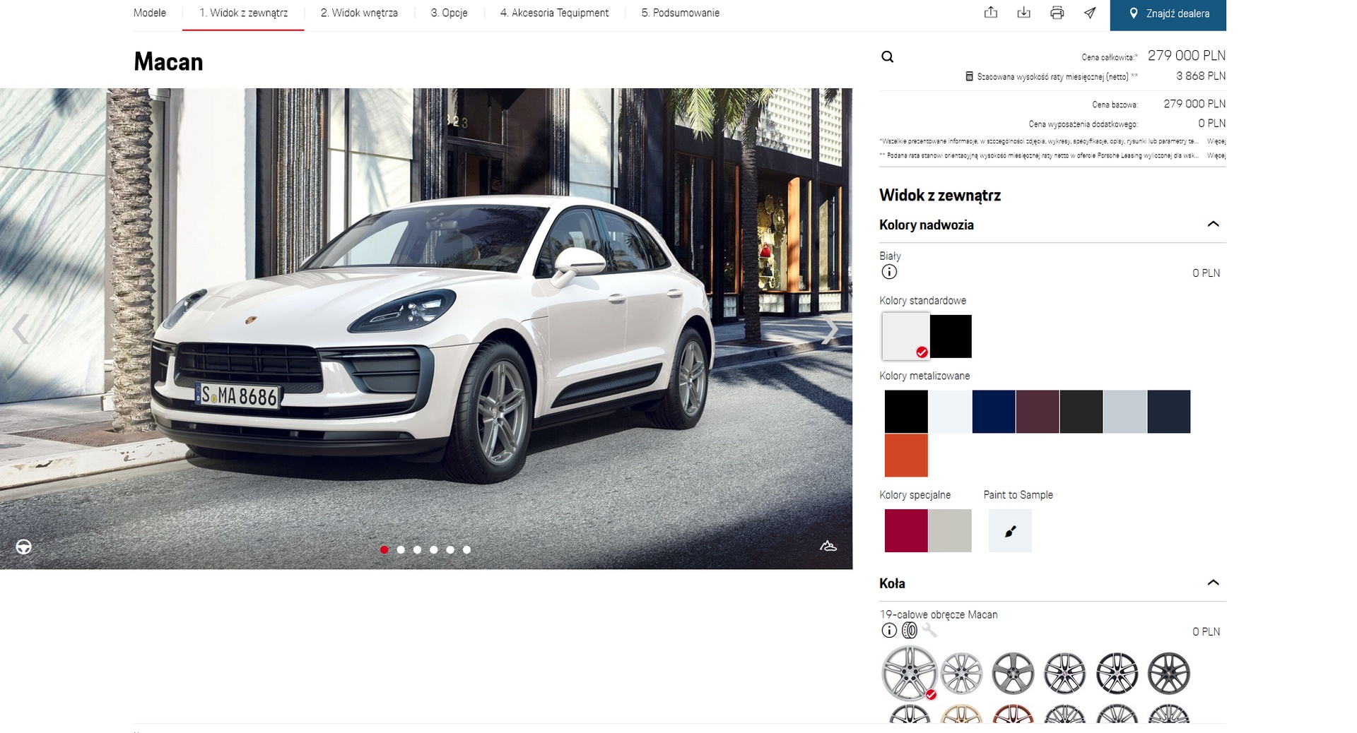Go to 3. Opcje tab
Screen dimensions: 1357x733
(449, 13)
